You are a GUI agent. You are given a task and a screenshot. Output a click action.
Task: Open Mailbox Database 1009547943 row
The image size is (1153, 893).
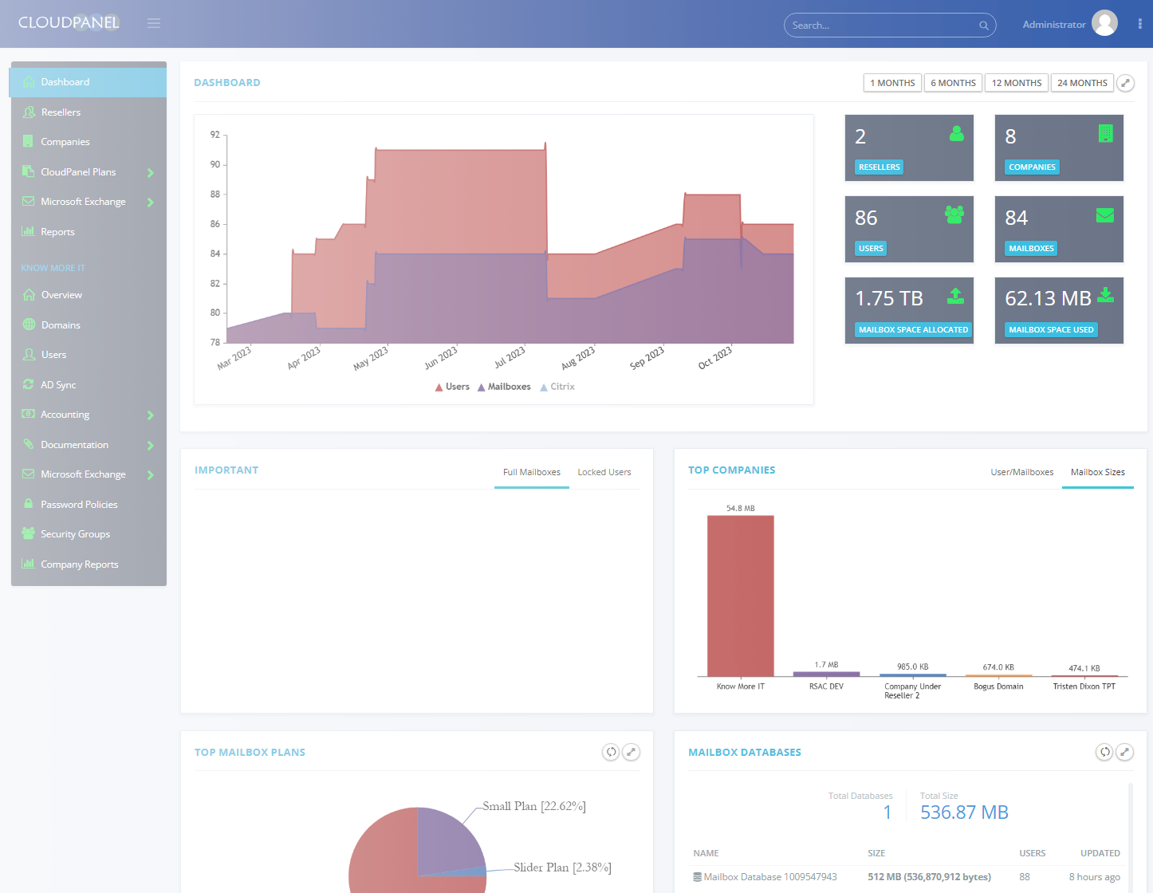[x=907, y=876]
